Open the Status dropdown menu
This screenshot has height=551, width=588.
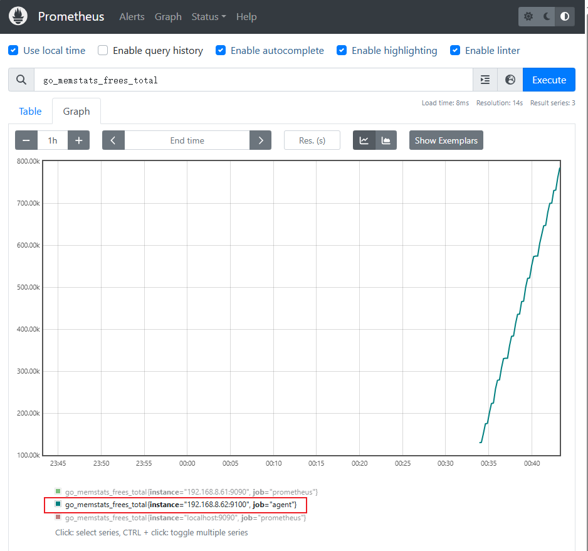(x=208, y=16)
